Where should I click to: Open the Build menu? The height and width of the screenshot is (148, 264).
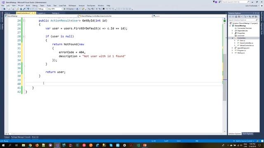(28, 5)
